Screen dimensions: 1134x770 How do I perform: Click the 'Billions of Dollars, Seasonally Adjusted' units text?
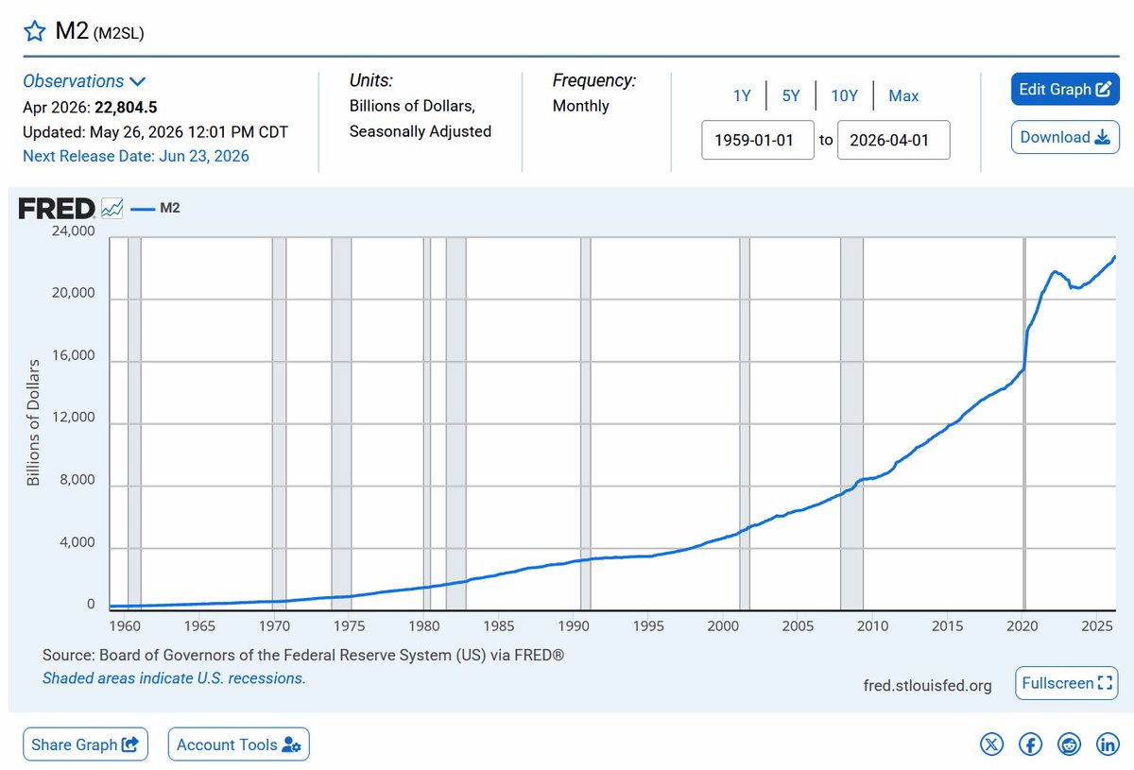pyautogui.click(x=421, y=118)
